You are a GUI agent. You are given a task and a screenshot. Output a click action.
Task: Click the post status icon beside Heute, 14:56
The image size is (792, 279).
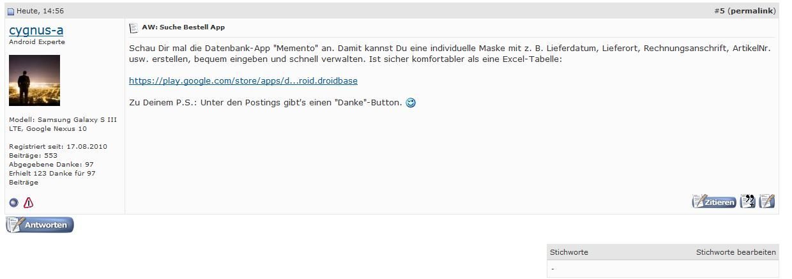10,11
